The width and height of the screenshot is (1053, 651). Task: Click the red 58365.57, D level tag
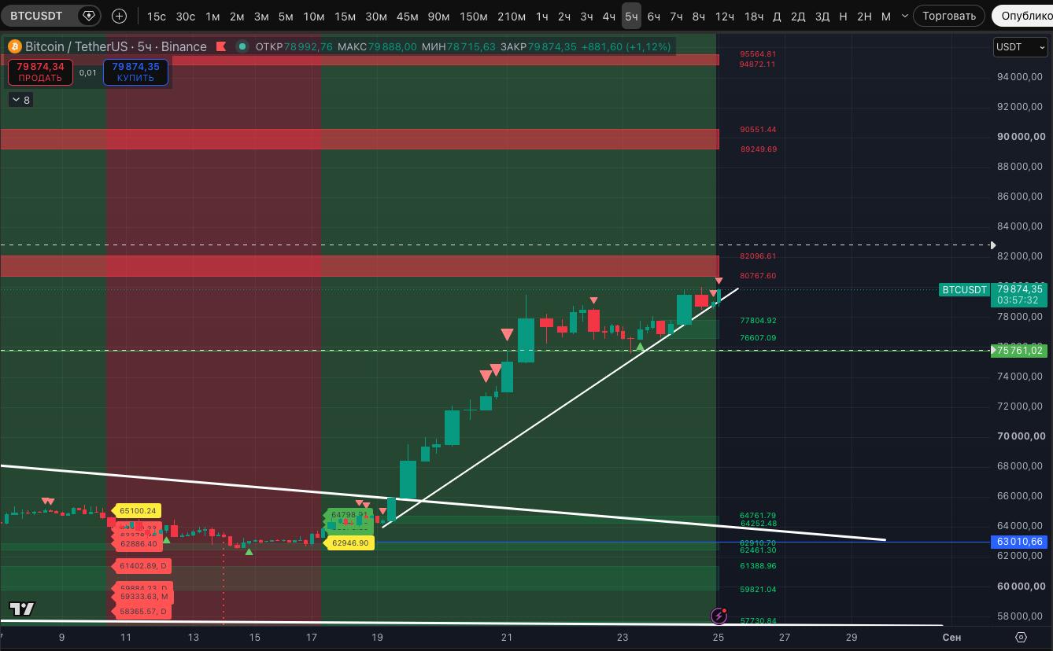pos(142,612)
